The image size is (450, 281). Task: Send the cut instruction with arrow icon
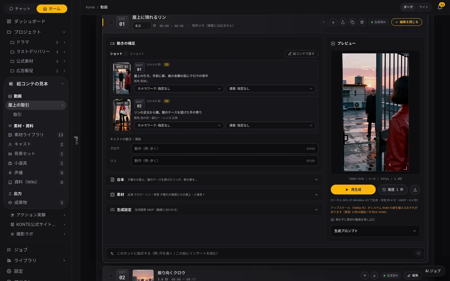(x=418, y=253)
